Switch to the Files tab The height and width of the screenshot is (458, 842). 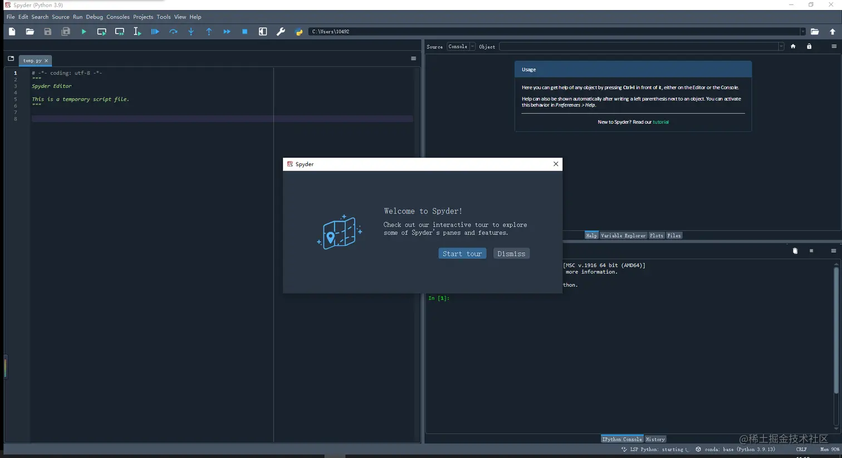[x=674, y=236]
